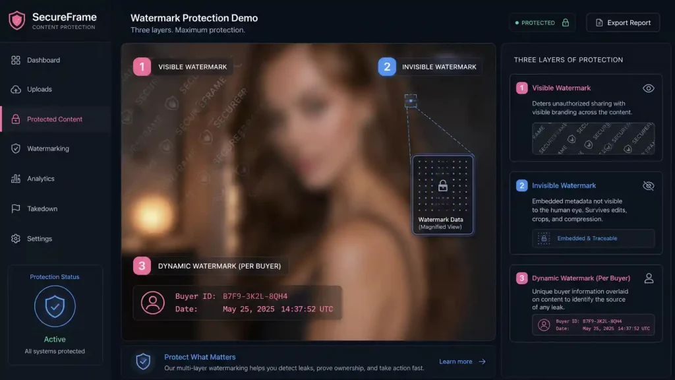Click number 3 badge on Dynamic Watermark card

(522, 278)
